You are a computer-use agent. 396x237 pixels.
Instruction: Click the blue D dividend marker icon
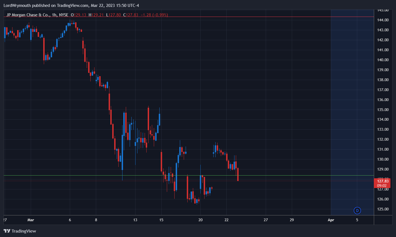357,211
